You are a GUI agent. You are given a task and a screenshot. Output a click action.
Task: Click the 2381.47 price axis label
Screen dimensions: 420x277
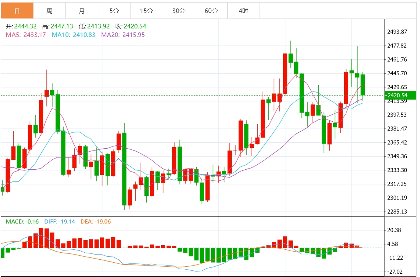pyautogui.click(x=397, y=128)
